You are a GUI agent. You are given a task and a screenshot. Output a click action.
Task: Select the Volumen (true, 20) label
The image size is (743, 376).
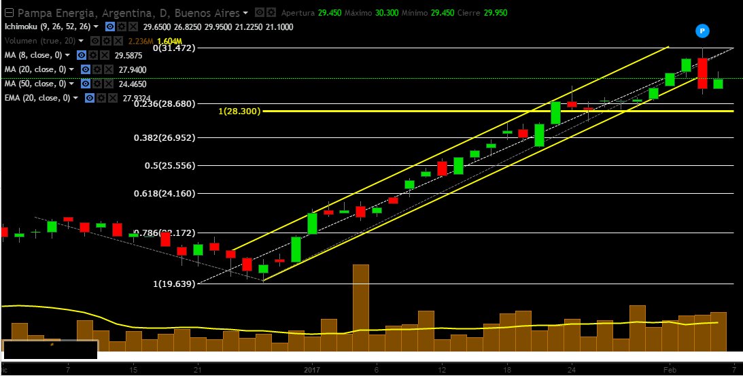(40, 41)
